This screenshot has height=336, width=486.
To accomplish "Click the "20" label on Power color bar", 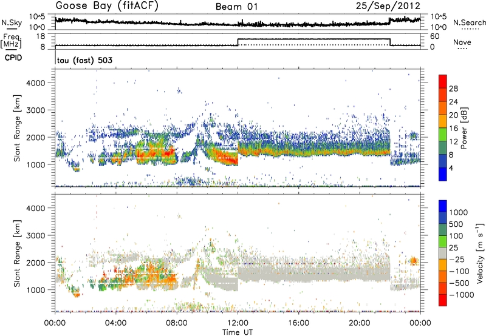I will click(x=453, y=115).
